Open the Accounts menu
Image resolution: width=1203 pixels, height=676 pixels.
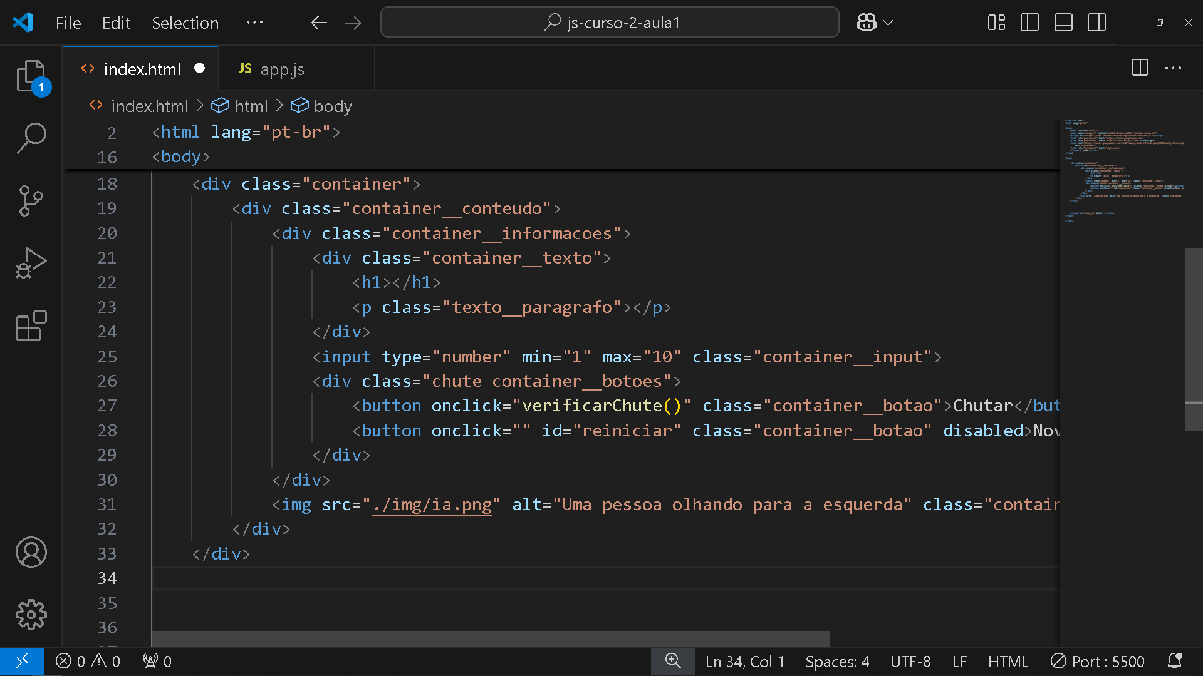pos(31,552)
